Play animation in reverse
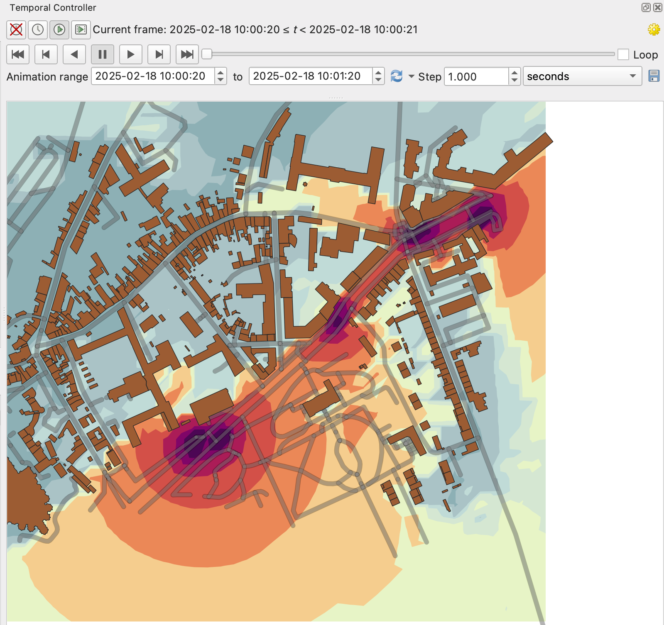 (74, 54)
